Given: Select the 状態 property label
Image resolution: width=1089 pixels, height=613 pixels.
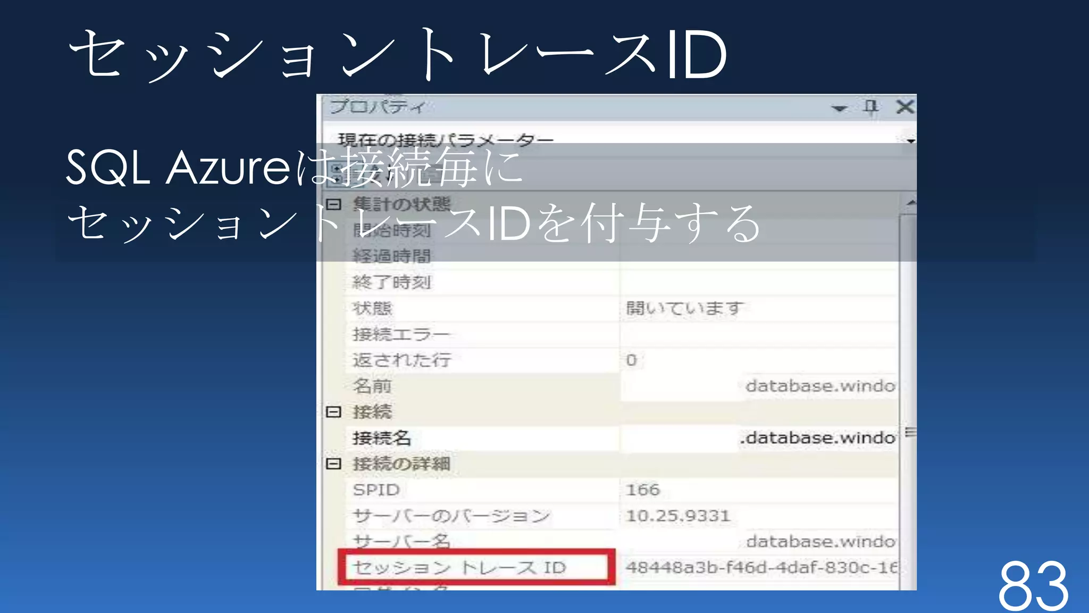Looking at the screenshot, I should click(x=372, y=308).
